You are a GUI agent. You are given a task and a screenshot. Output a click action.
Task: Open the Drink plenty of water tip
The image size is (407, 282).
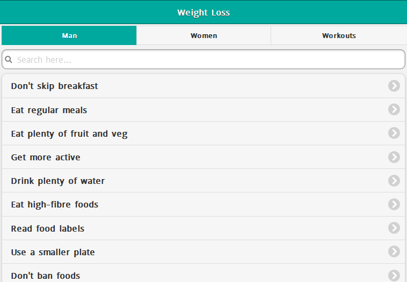coord(58,181)
